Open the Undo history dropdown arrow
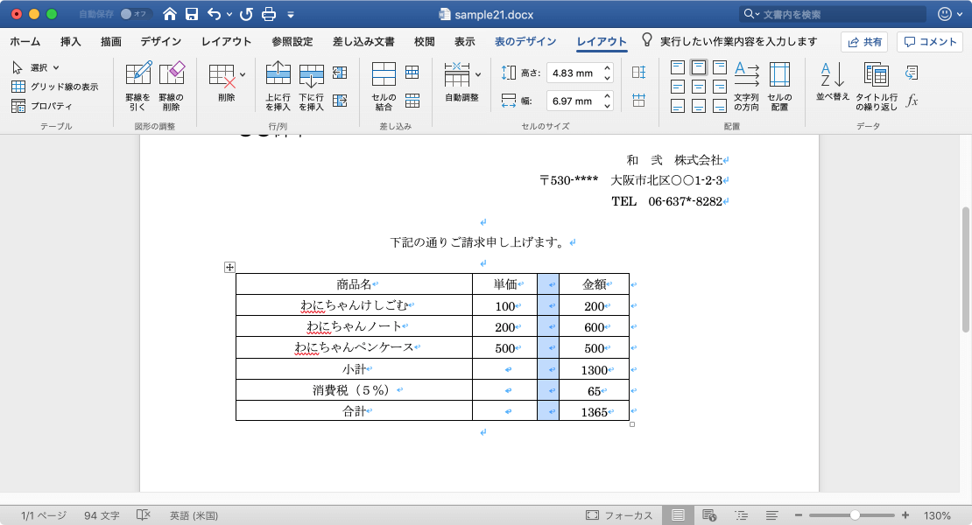Screen dimensions: 972x525 (x=229, y=14)
